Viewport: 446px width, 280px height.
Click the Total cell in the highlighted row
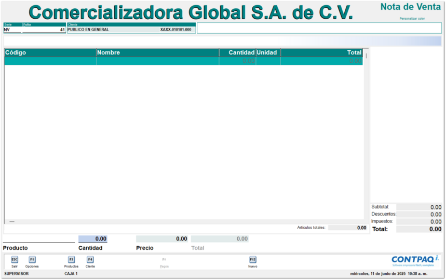(322, 61)
